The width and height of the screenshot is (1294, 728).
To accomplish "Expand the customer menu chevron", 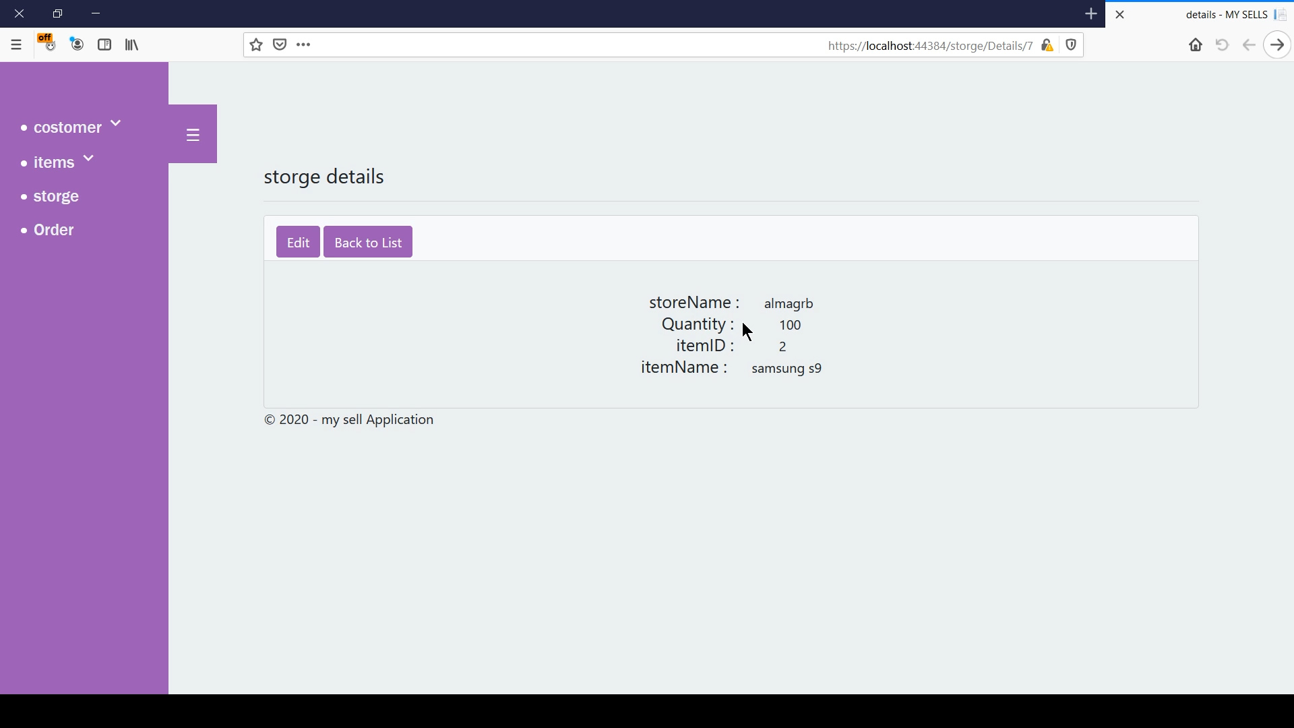I will point(115,123).
